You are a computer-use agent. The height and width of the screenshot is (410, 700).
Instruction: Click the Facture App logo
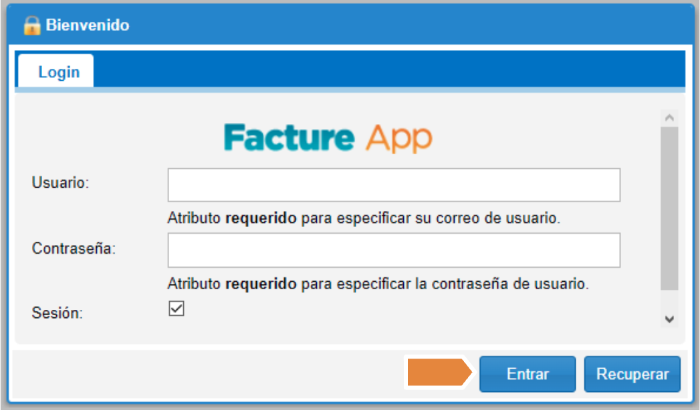coord(328,138)
